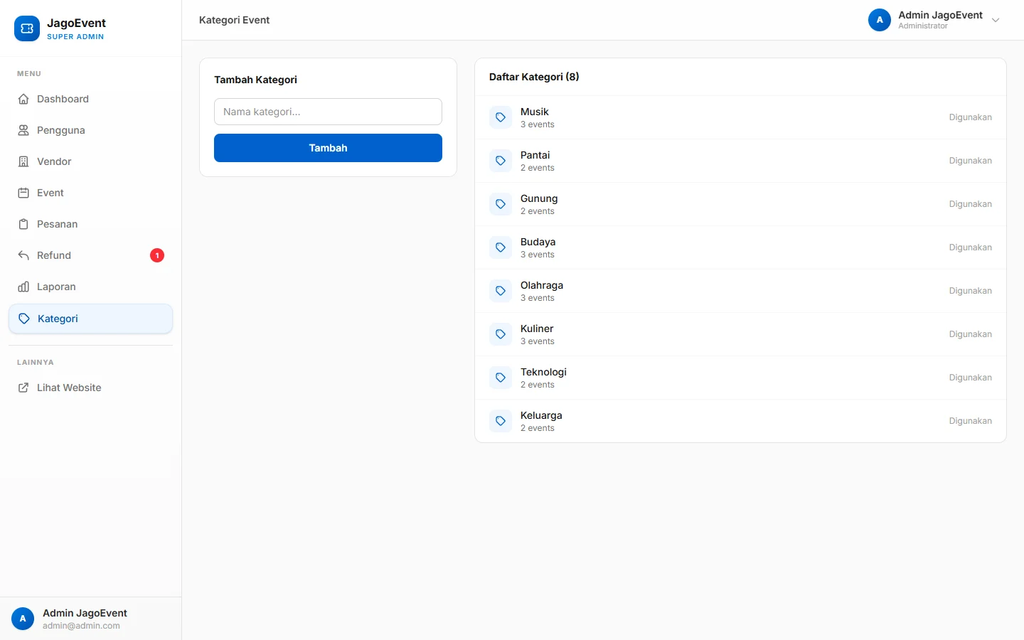Image resolution: width=1024 pixels, height=640 pixels.
Task: Click Digunakan label on Budaya row
Action: click(x=970, y=247)
